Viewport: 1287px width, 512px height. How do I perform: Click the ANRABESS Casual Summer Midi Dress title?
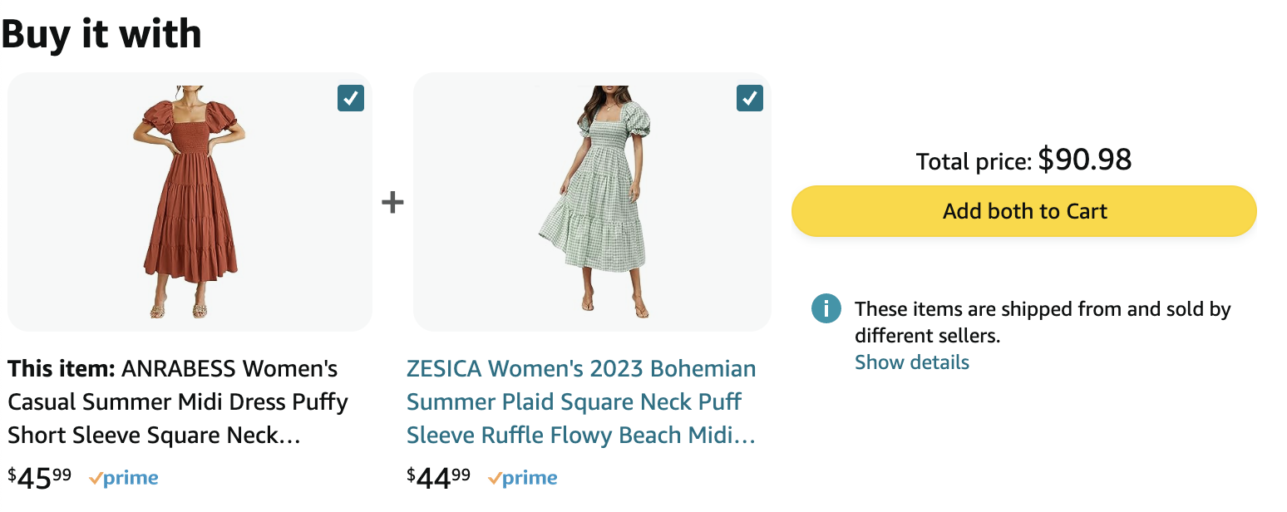(x=178, y=402)
